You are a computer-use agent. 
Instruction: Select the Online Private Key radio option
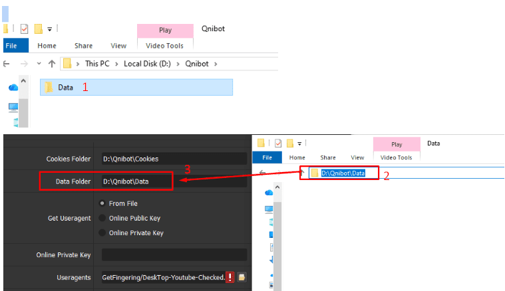tap(102, 233)
